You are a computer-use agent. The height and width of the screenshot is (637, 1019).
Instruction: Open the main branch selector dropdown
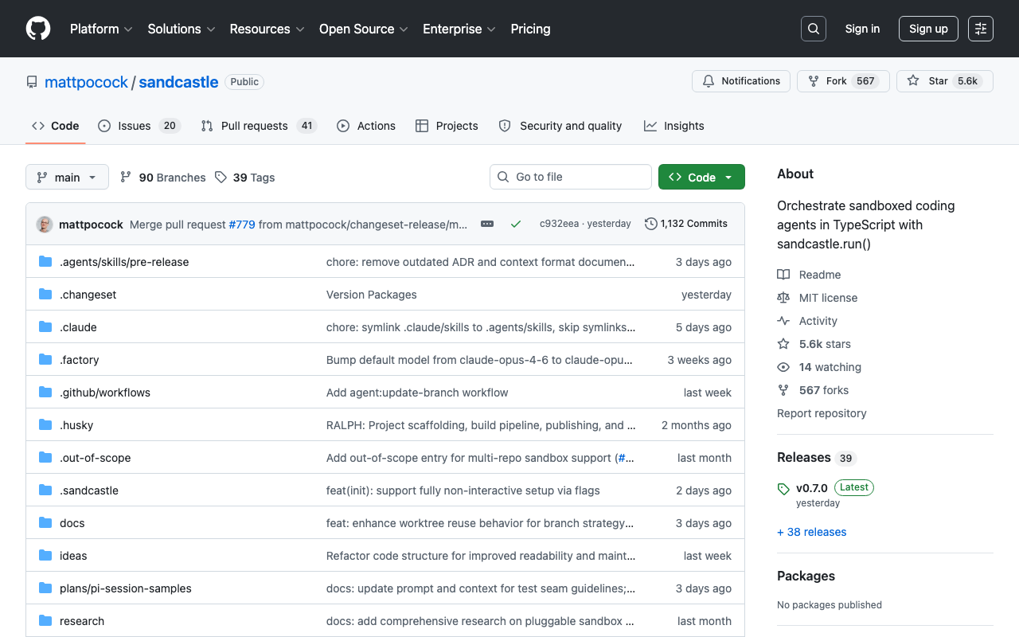point(67,177)
